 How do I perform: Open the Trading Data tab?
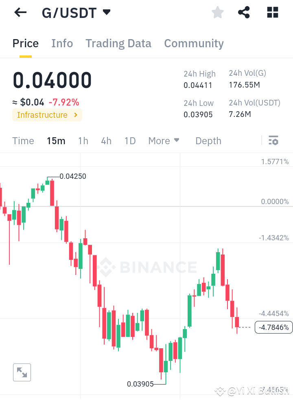coord(118,43)
